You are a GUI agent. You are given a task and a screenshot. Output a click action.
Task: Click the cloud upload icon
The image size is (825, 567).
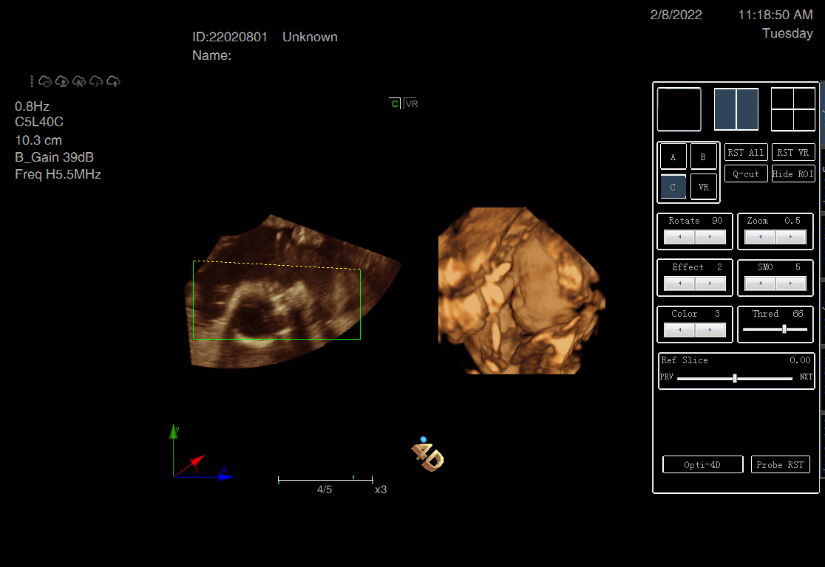[113, 81]
